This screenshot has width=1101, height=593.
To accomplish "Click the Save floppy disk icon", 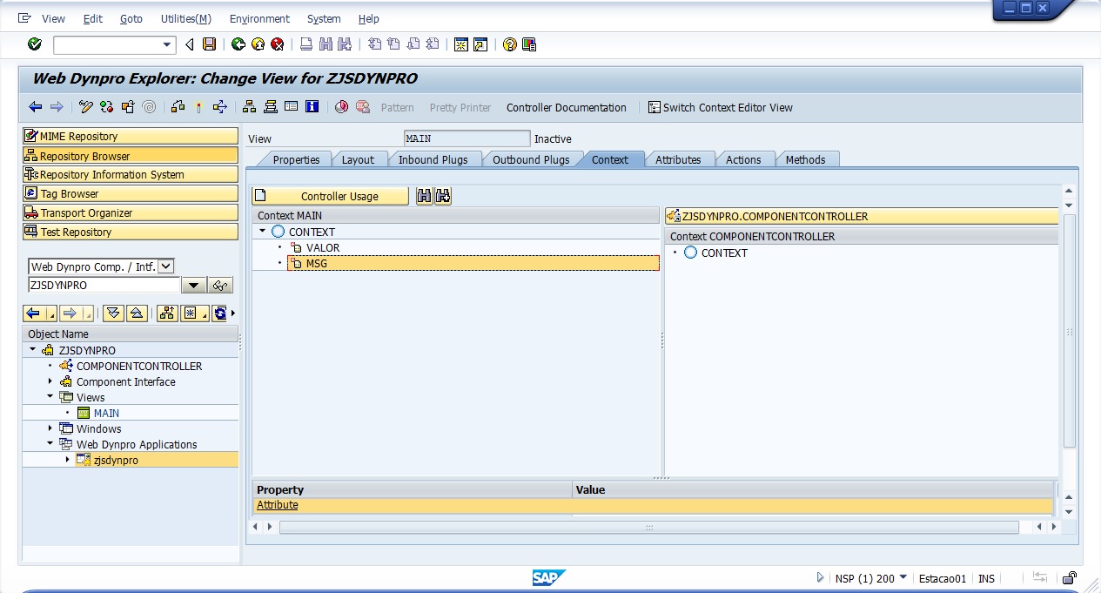I will click(x=209, y=44).
